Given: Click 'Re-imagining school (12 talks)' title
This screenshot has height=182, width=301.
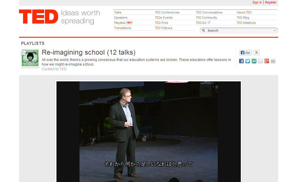Looking at the screenshot, I should 88,52.
